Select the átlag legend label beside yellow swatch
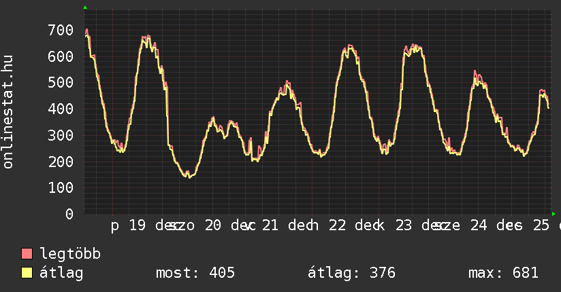The image size is (561, 292). [61, 273]
